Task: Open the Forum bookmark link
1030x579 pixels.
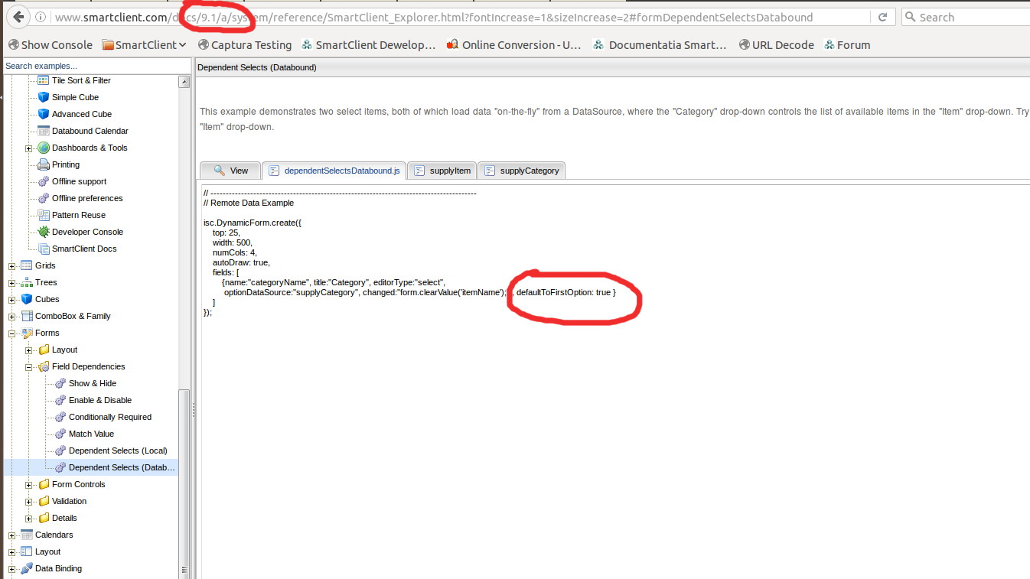Action: [x=846, y=45]
